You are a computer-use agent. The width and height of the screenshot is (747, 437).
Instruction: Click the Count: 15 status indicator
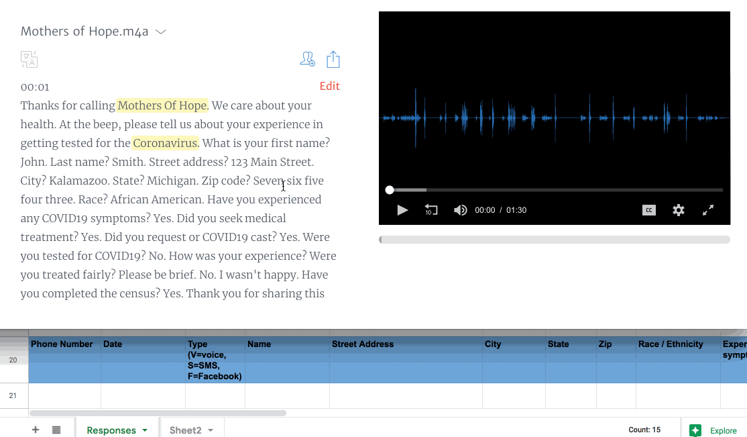644,430
